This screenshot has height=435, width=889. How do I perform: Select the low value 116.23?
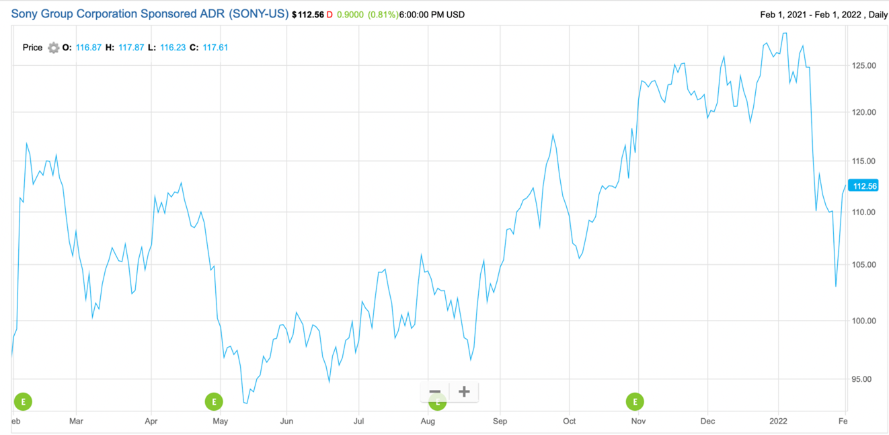click(173, 48)
